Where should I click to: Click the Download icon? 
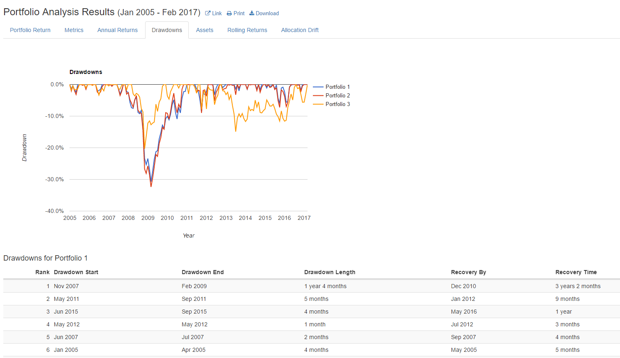click(252, 13)
